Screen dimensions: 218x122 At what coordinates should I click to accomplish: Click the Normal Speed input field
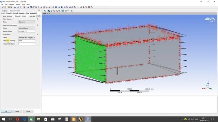(x=27, y=32)
